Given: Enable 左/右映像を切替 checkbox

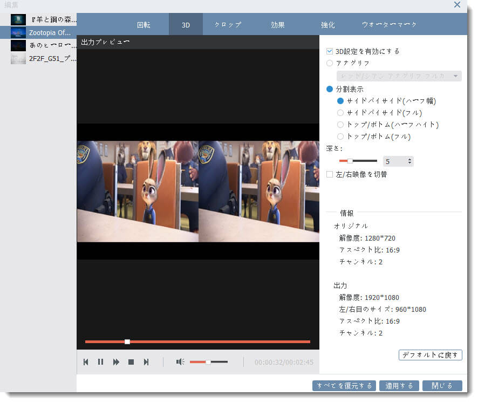Looking at the screenshot, I should [x=330, y=174].
